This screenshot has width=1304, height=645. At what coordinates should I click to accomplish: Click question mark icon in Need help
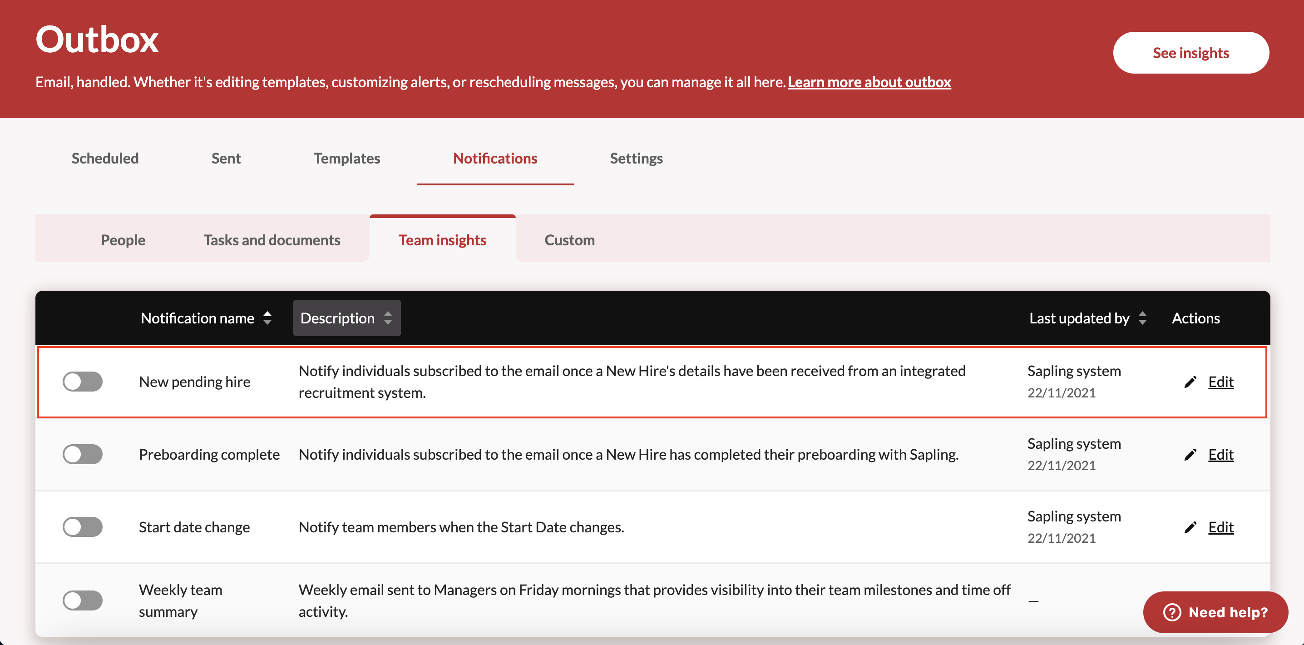click(x=1171, y=612)
